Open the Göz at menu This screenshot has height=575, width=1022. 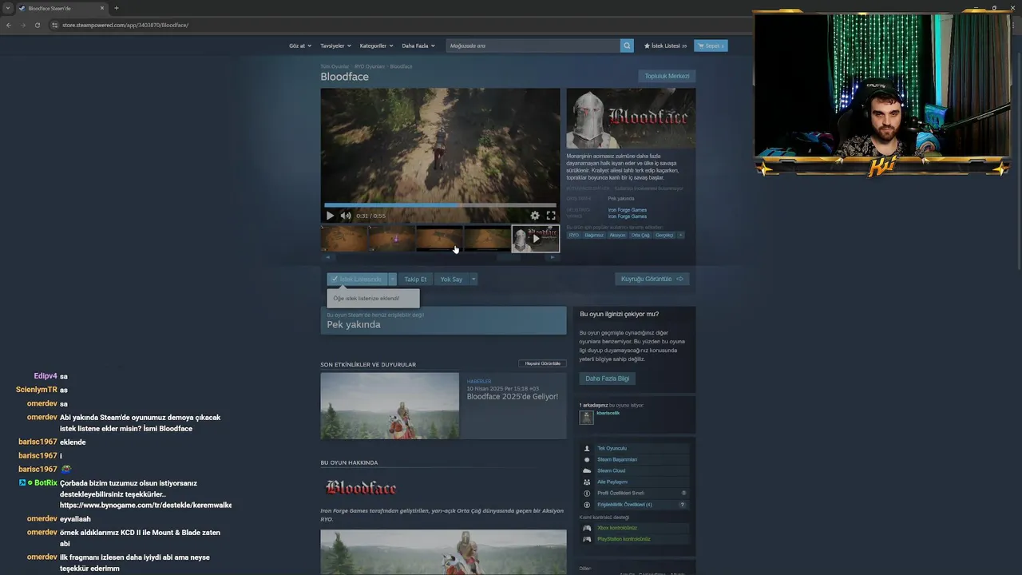tap(300, 46)
